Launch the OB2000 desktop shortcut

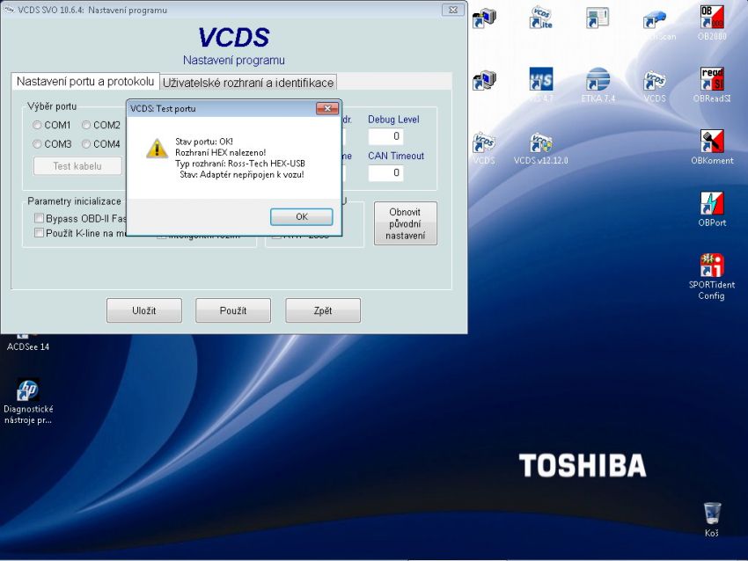pos(712,23)
